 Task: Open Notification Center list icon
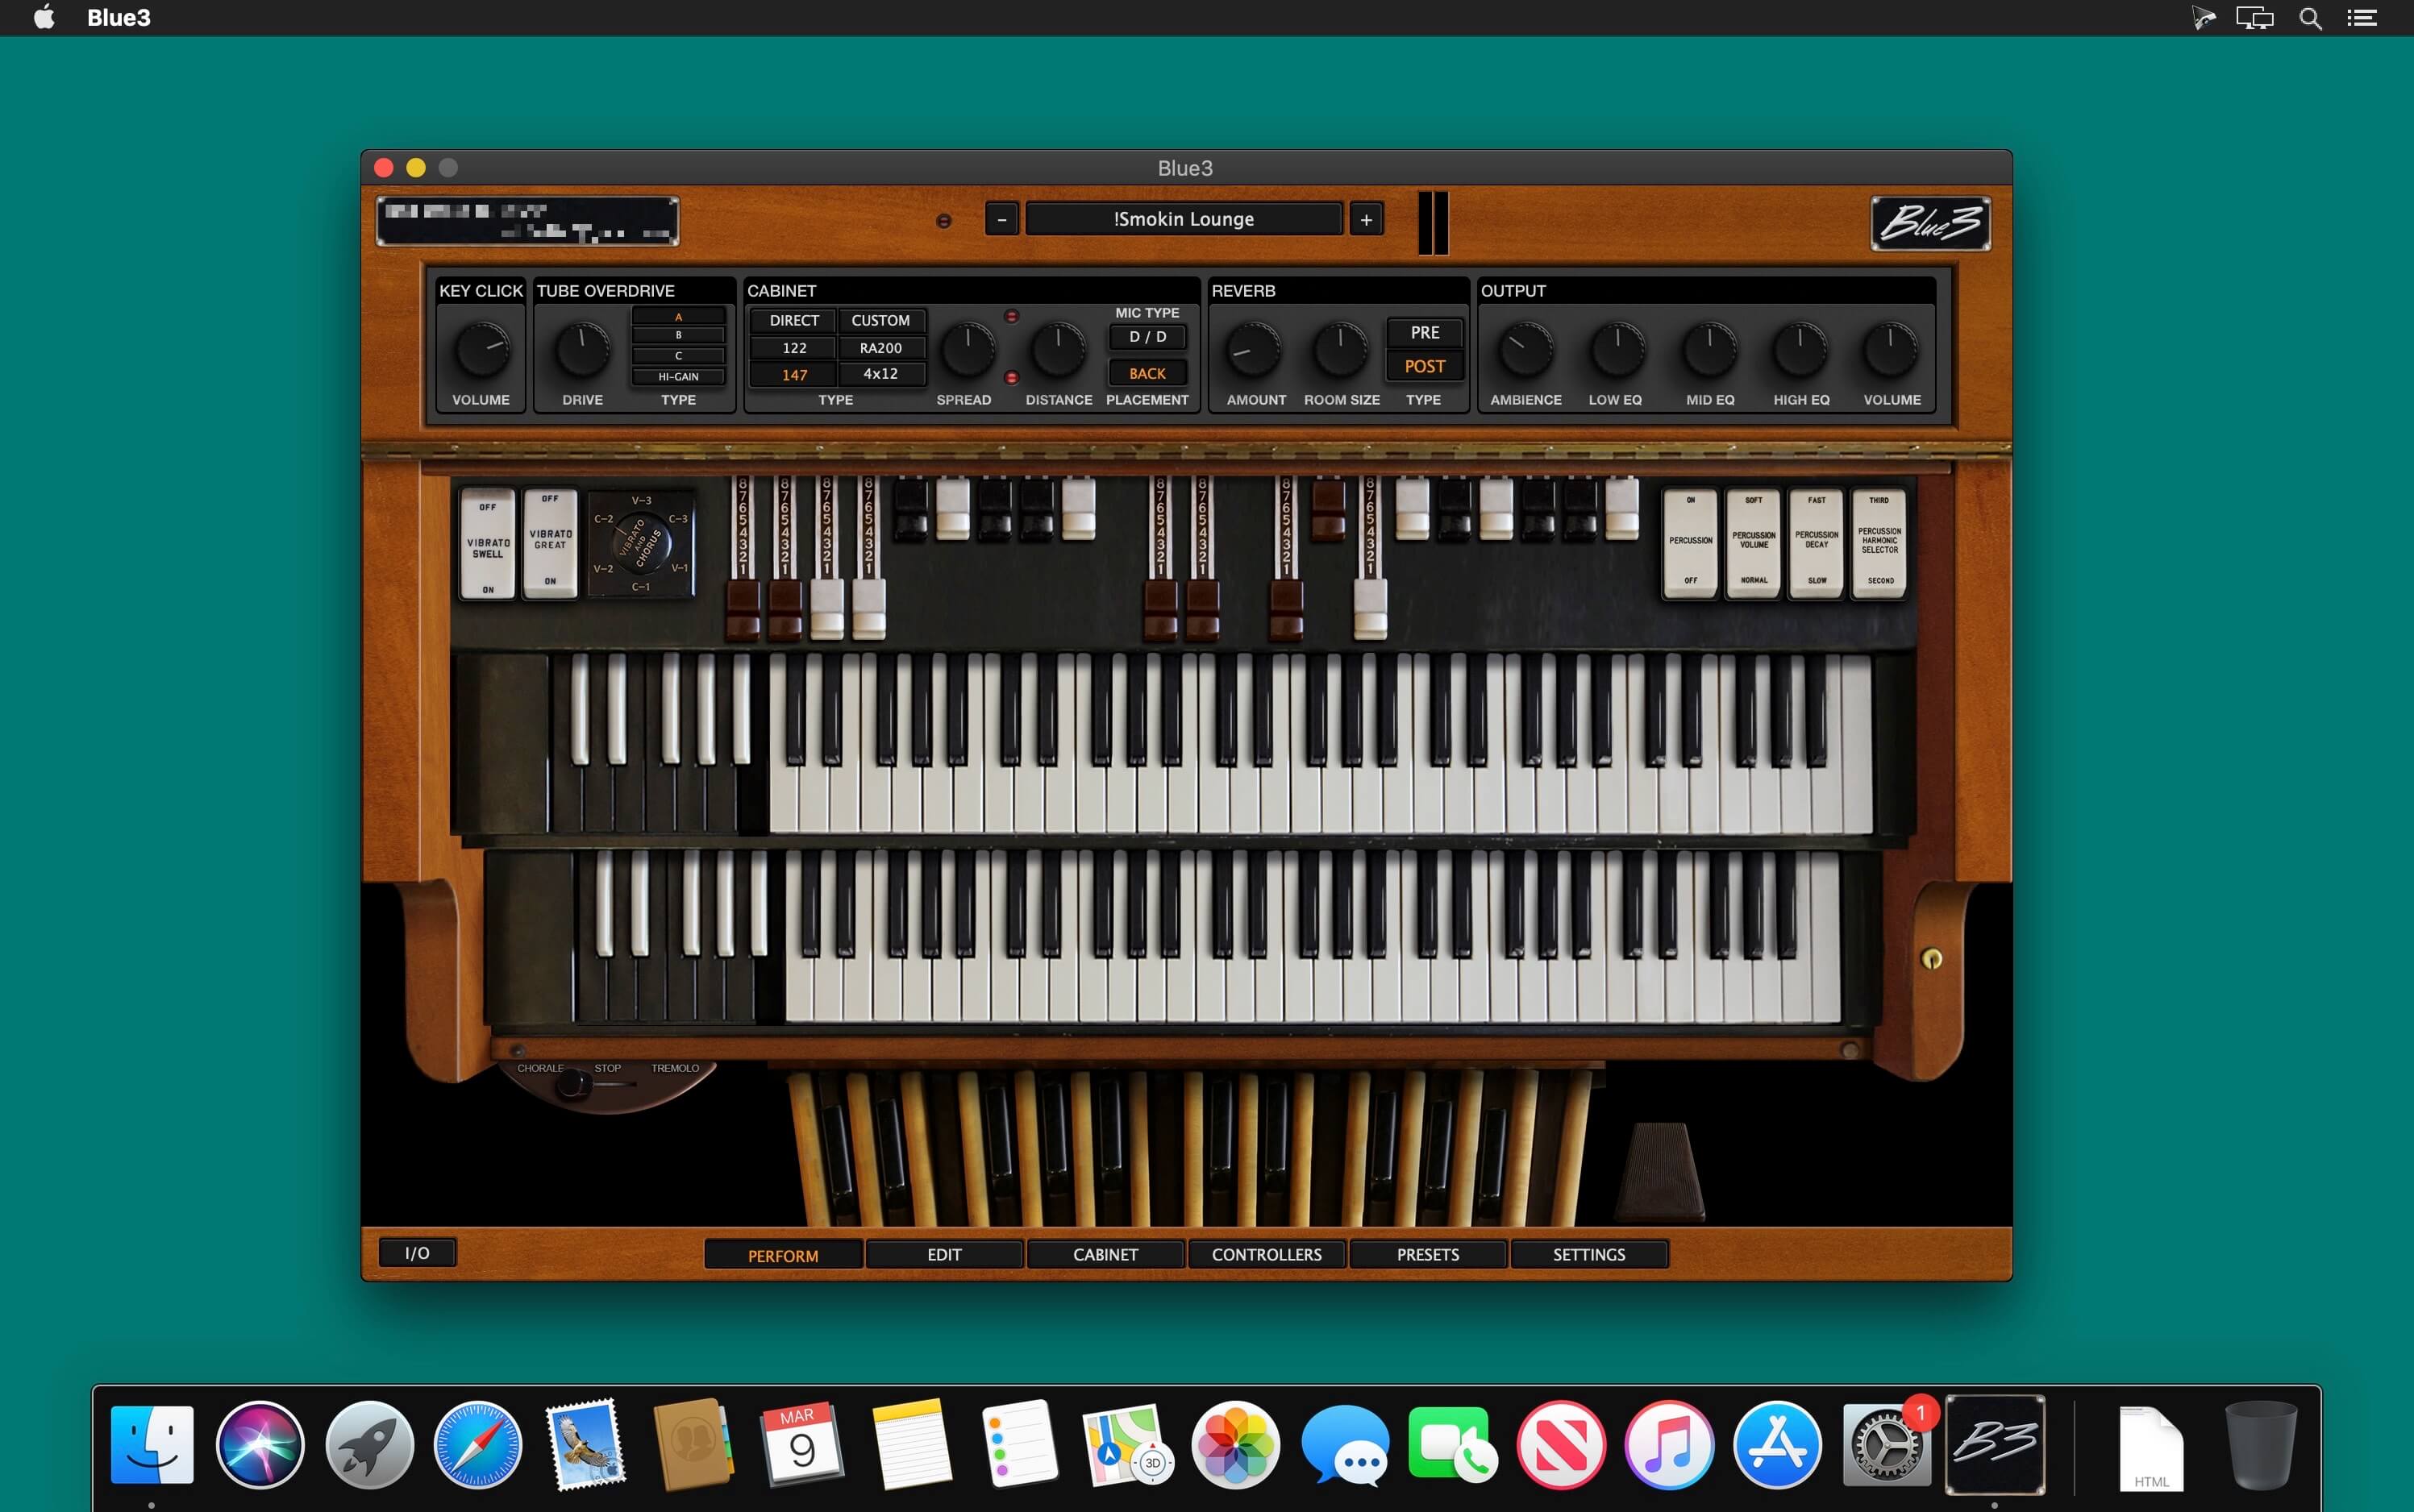point(2363,18)
